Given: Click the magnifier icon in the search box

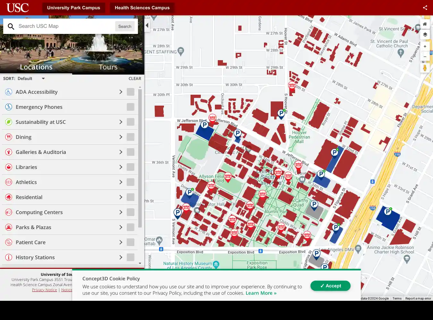Looking at the screenshot, I should point(11,26).
